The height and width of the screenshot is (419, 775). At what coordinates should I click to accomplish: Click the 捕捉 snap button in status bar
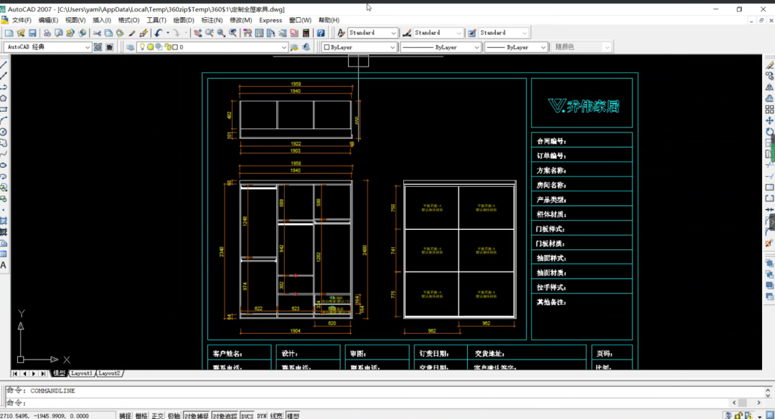pos(125,415)
